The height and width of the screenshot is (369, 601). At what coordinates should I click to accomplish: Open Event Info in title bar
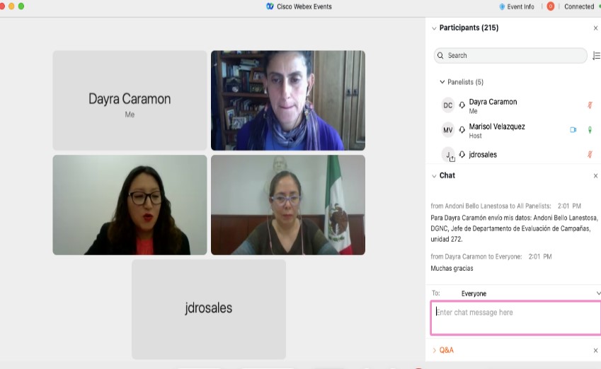coord(516,6)
